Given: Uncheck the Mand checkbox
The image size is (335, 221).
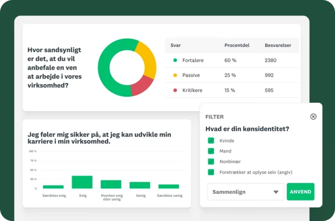Looking at the screenshot, I should click(x=211, y=151).
